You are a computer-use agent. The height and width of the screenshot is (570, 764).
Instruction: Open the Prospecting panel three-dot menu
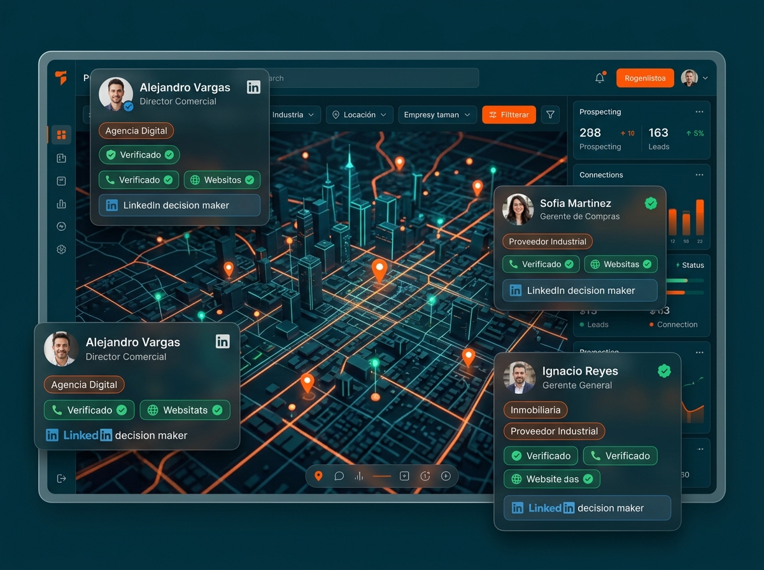pos(700,112)
